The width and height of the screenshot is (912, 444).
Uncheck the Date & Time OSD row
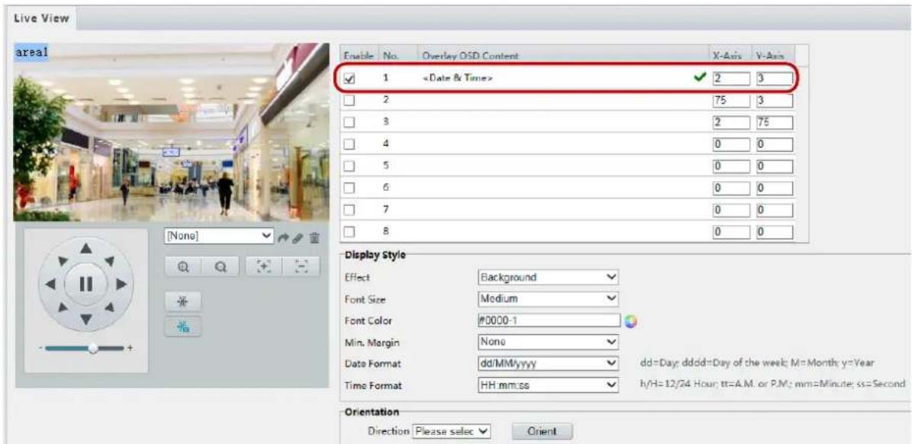click(x=351, y=79)
